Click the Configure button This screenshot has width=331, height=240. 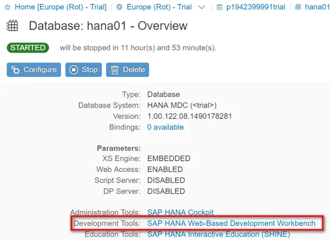[34, 70]
